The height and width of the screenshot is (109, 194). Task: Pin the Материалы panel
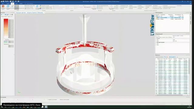point(188,13)
